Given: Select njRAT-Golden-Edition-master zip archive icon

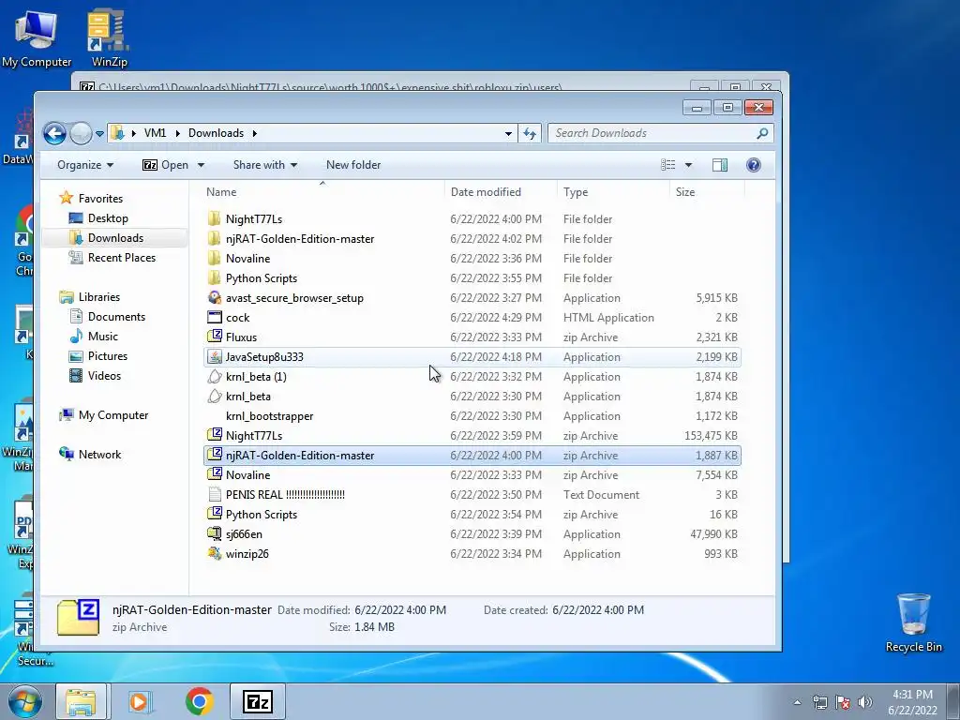Looking at the screenshot, I should click(215, 455).
